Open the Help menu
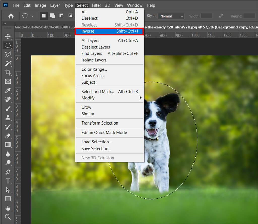Screen dimensions: 258x224 151,5
